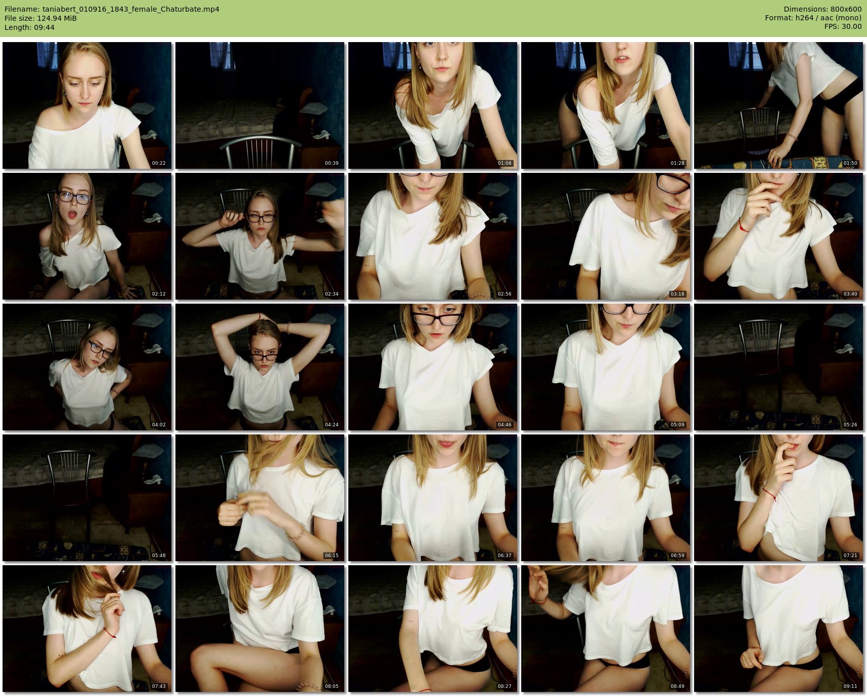Select the frame timestamped 02:12
Image resolution: width=867 pixels, height=696 pixels.
click(x=87, y=236)
